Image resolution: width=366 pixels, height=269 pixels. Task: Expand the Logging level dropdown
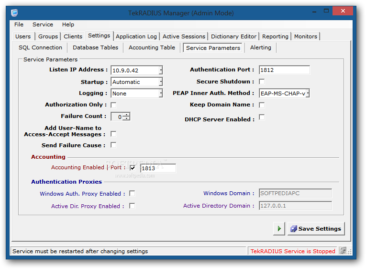tap(161, 93)
